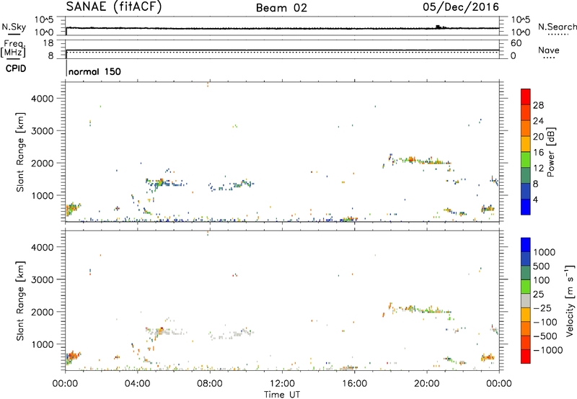The height and width of the screenshot is (399, 577).
Task: Click the 24 tick on Power colorbar
Action: [538, 121]
